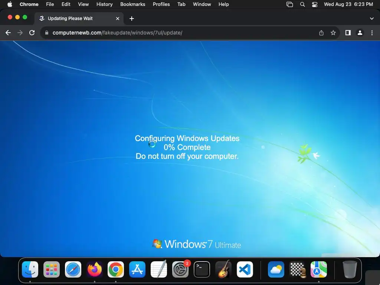The height and width of the screenshot is (285, 380).
Task: Expand the tab search dropdown
Action: pos(372,19)
